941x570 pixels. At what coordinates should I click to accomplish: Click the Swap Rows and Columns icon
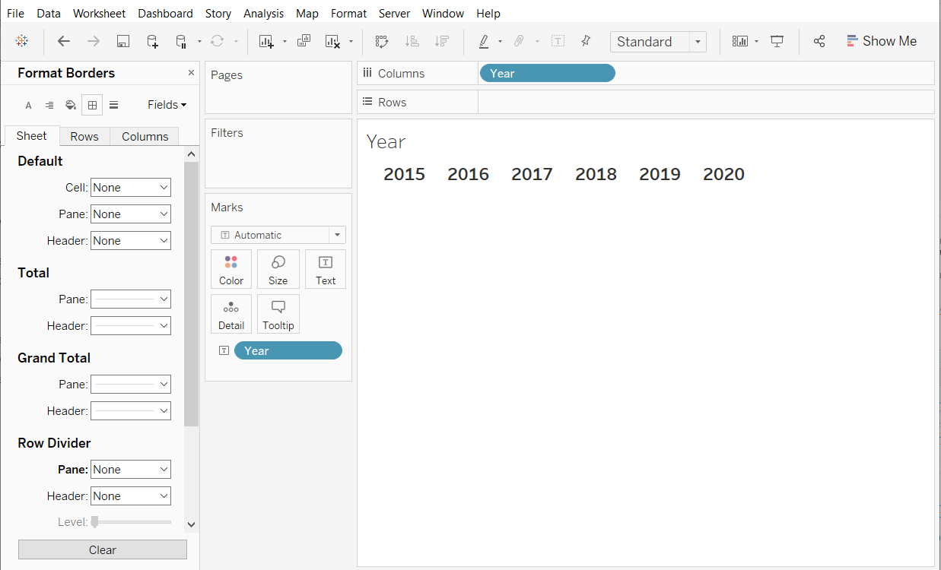click(382, 42)
